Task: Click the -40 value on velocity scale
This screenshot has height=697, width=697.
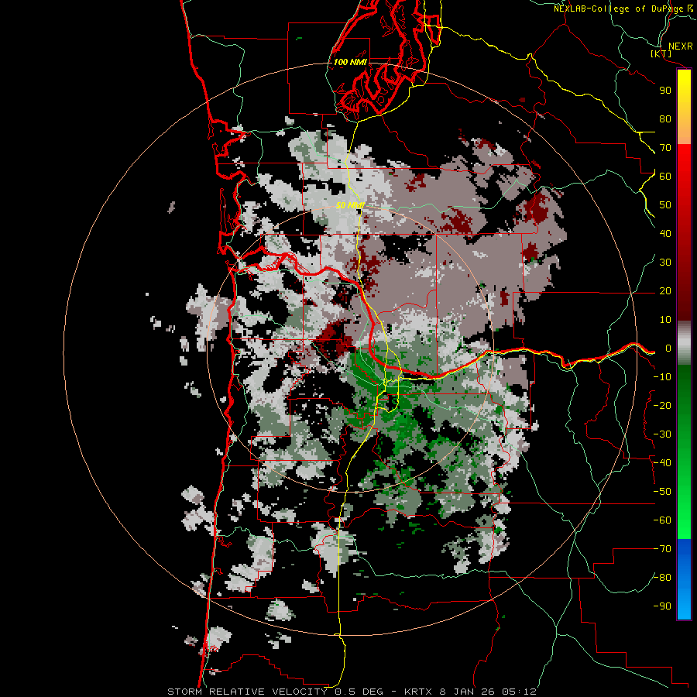Action: (662, 463)
